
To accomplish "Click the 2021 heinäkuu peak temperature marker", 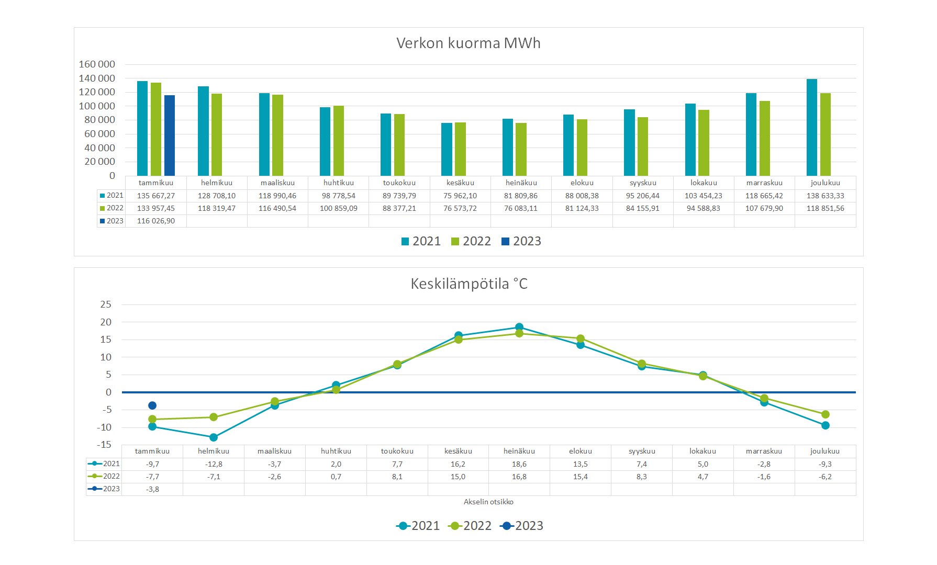I will point(519,327).
